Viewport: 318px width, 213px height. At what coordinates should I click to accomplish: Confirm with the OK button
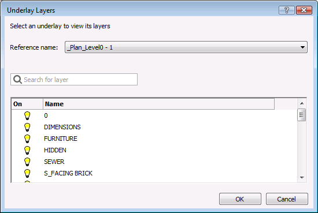coord(240,199)
